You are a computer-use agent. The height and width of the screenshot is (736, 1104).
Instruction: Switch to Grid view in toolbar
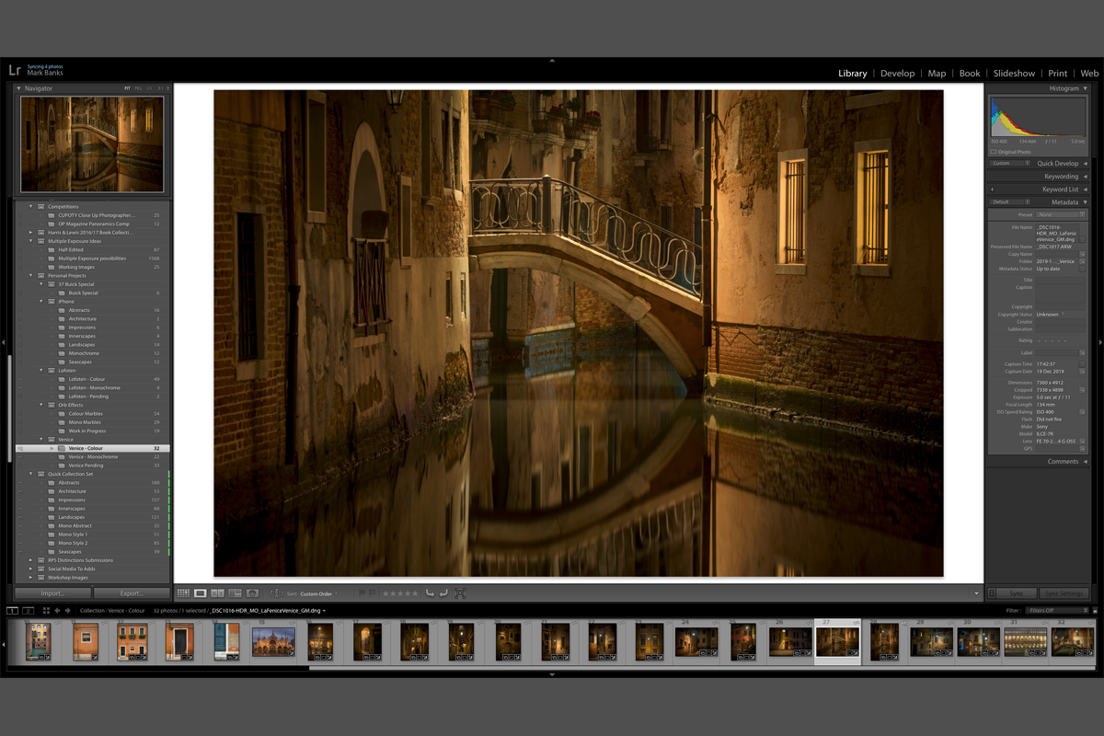183,593
